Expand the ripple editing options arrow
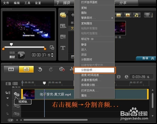 coord(8,98)
